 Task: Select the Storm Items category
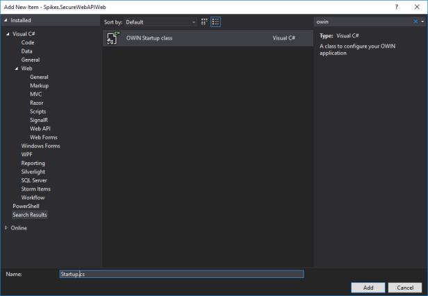(35, 189)
